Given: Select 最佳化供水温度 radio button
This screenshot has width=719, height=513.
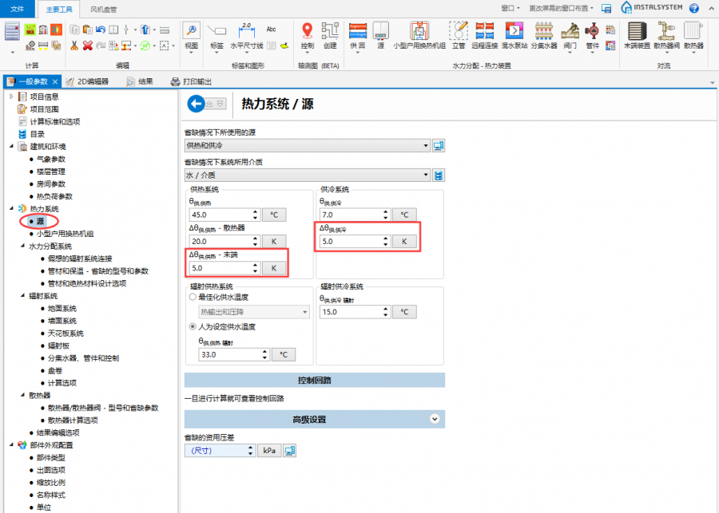Looking at the screenshot, I should point(193,297).
